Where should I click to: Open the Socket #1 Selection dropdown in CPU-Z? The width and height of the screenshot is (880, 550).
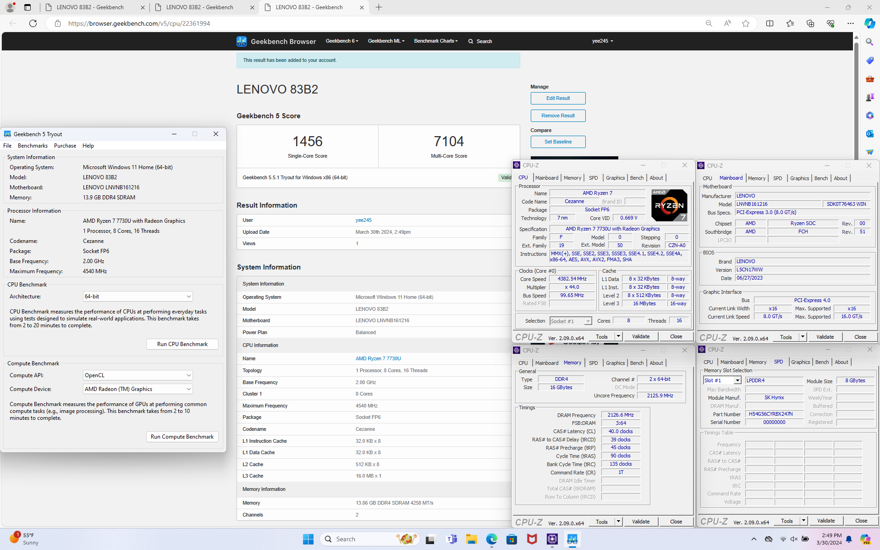point(571,321)
